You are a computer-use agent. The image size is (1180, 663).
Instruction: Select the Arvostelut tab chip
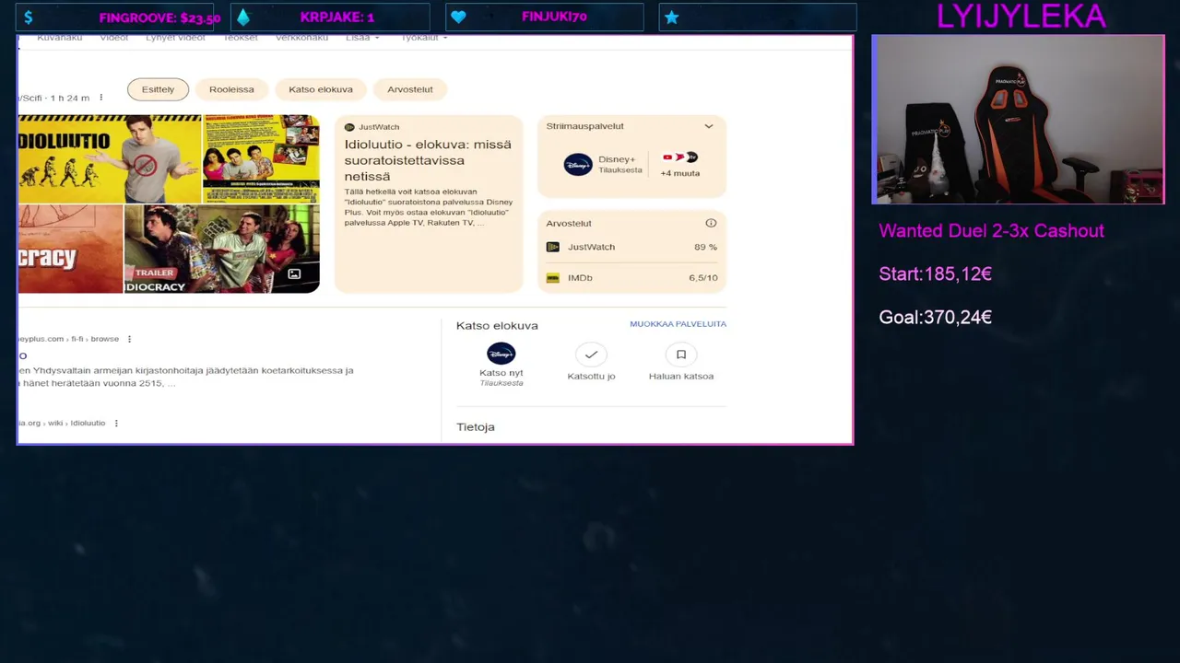point(410,89)
